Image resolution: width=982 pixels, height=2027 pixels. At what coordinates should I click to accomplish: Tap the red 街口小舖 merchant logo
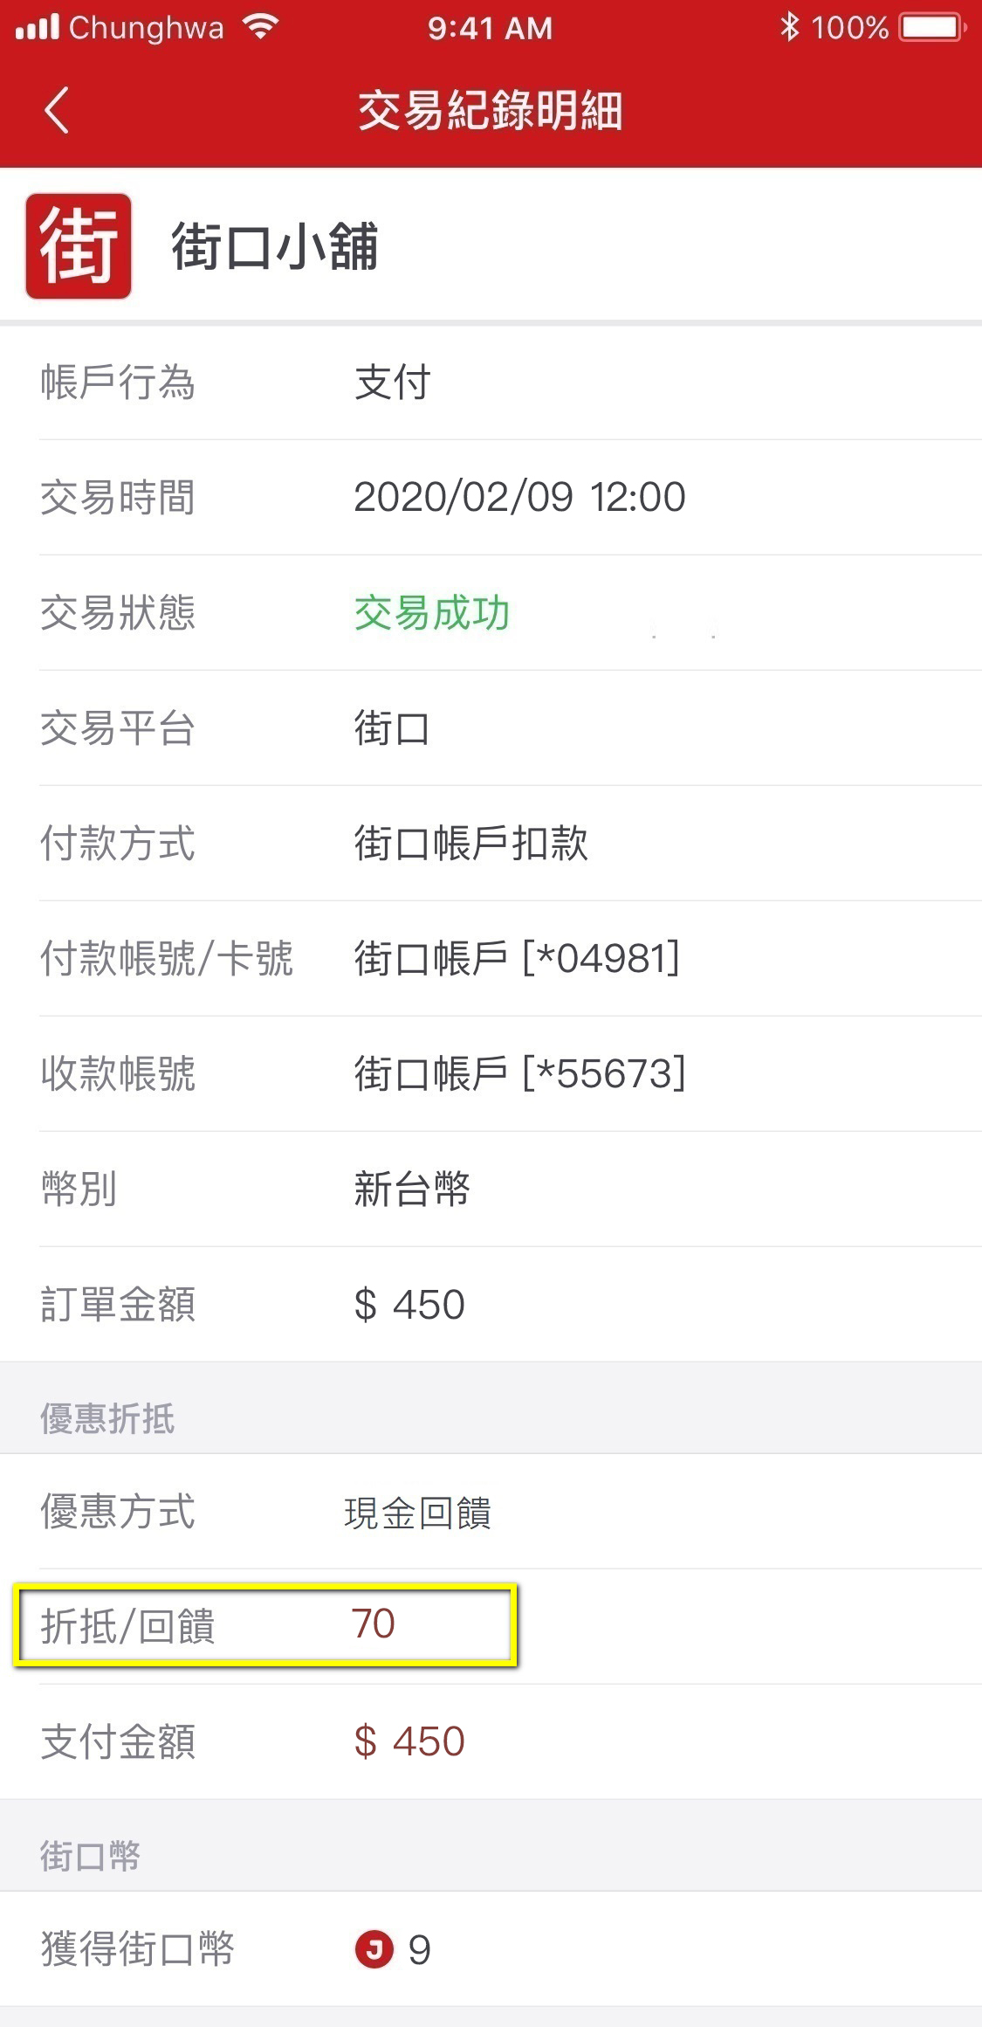click(x=79, y=246)
